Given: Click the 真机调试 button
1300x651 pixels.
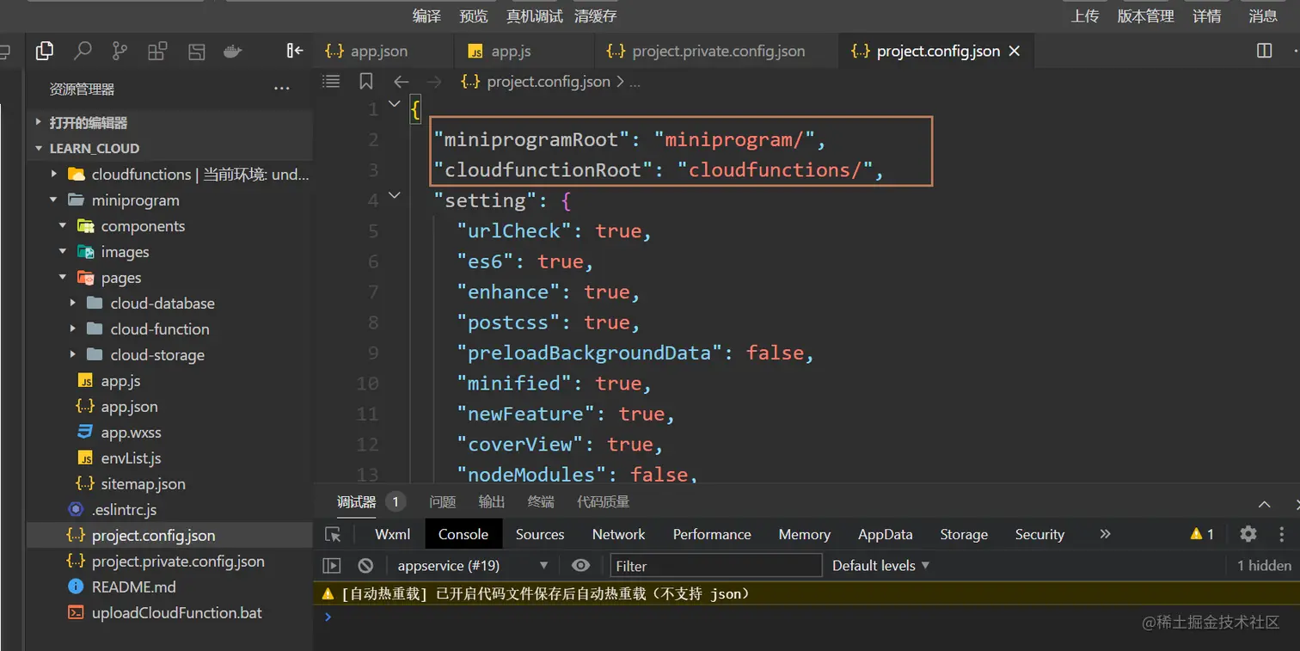Looking at the screenshot, I should (x=534, y=15).
